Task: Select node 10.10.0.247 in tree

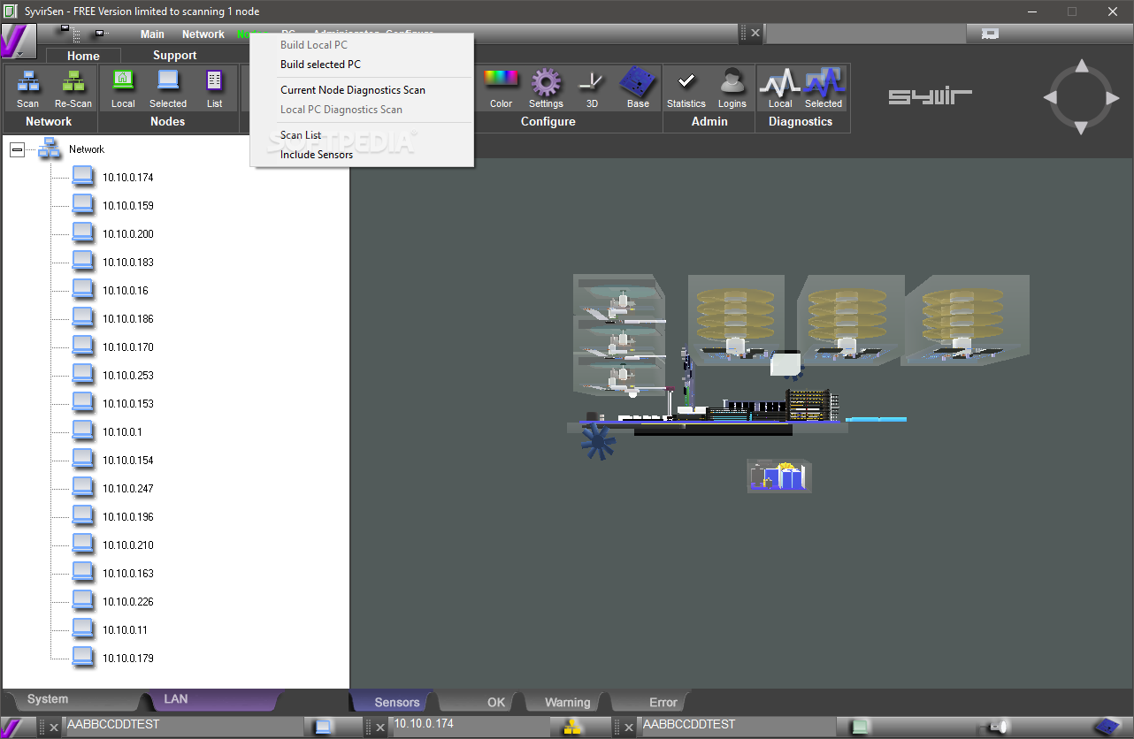Action: (x=128, y=489)
